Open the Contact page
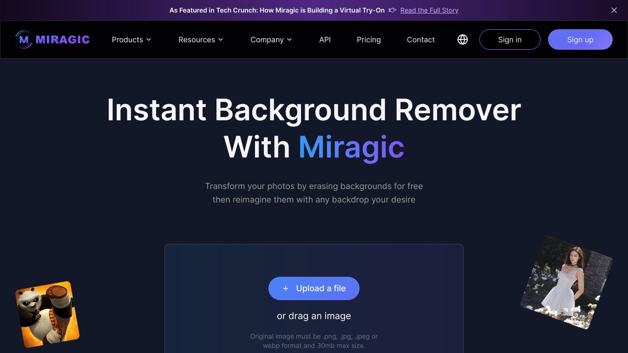628x353 pixels. (x=421, y=39)
